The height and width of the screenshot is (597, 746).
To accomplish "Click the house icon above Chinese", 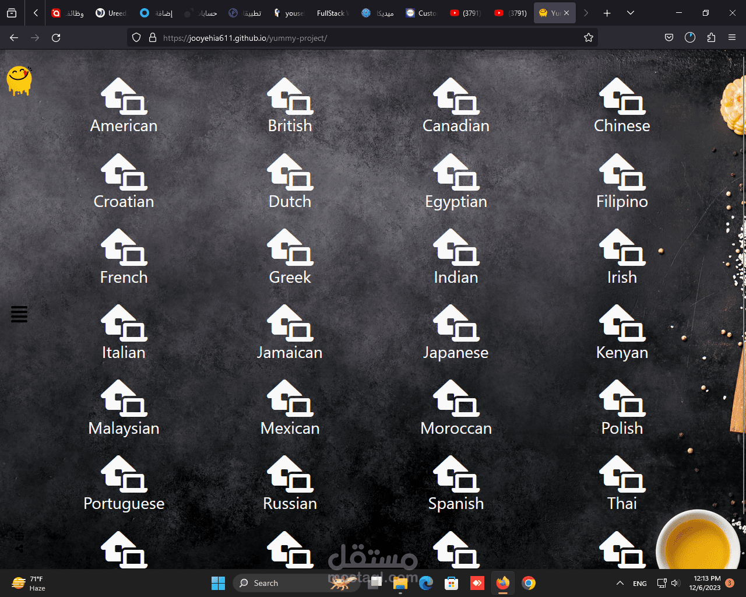I will (622, 96).
